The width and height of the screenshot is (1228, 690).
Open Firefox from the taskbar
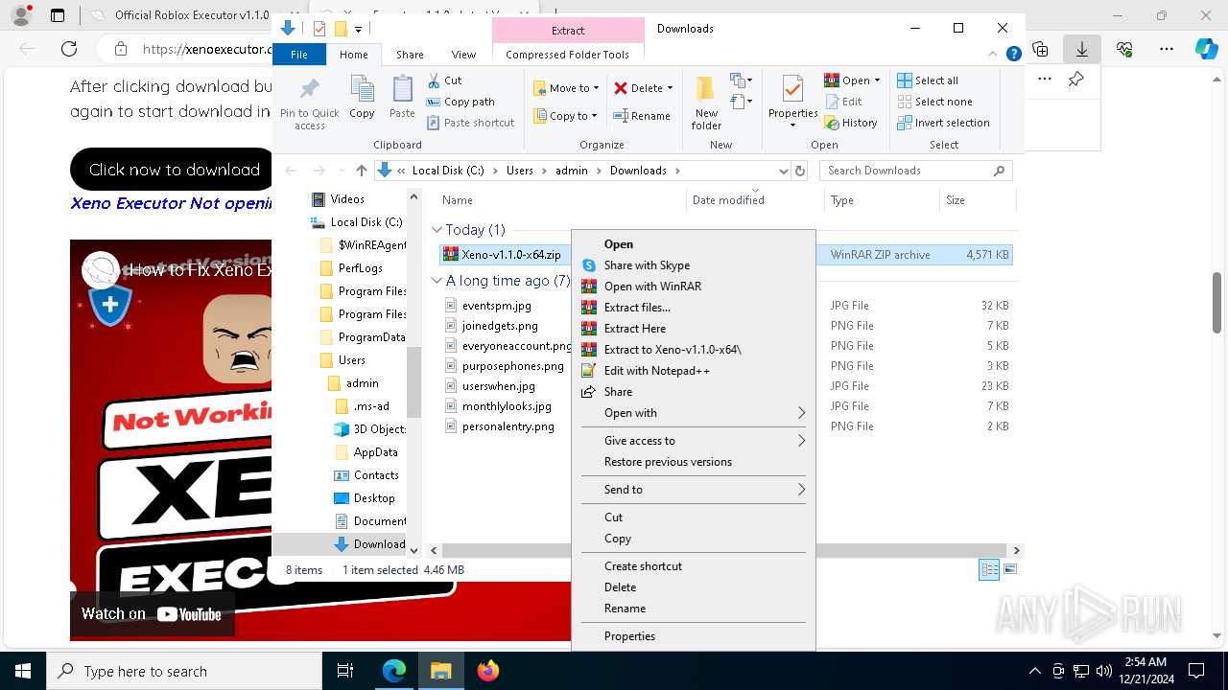tap(487, 671)
